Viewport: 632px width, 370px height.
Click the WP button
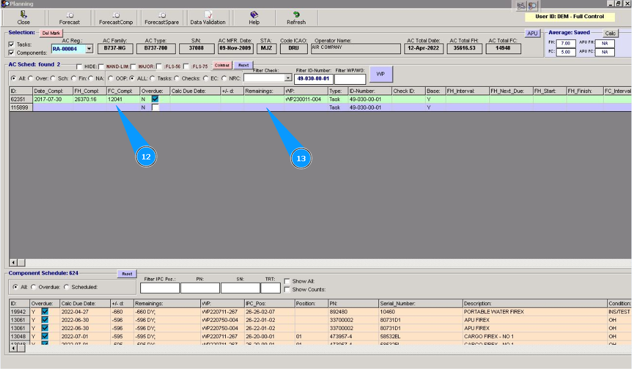tap(380, 74)
